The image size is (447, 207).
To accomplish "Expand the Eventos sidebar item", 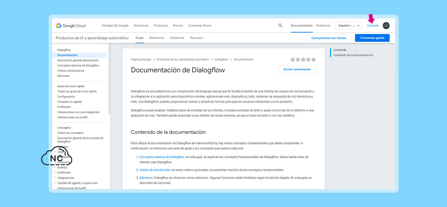I will 55,167.
